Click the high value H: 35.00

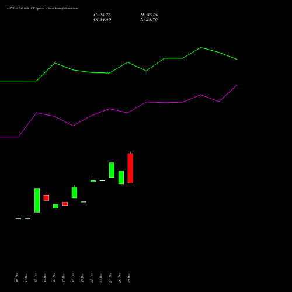(x=150, y=15)
